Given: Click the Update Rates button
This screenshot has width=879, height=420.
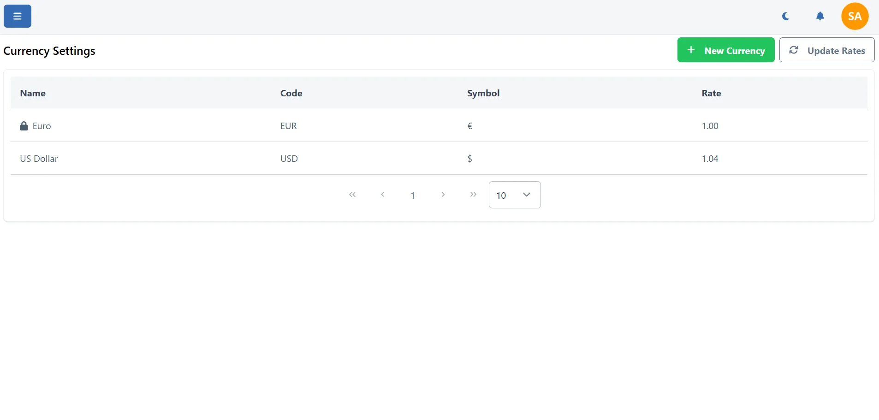Looking at the screenshot, I should 826,50.
